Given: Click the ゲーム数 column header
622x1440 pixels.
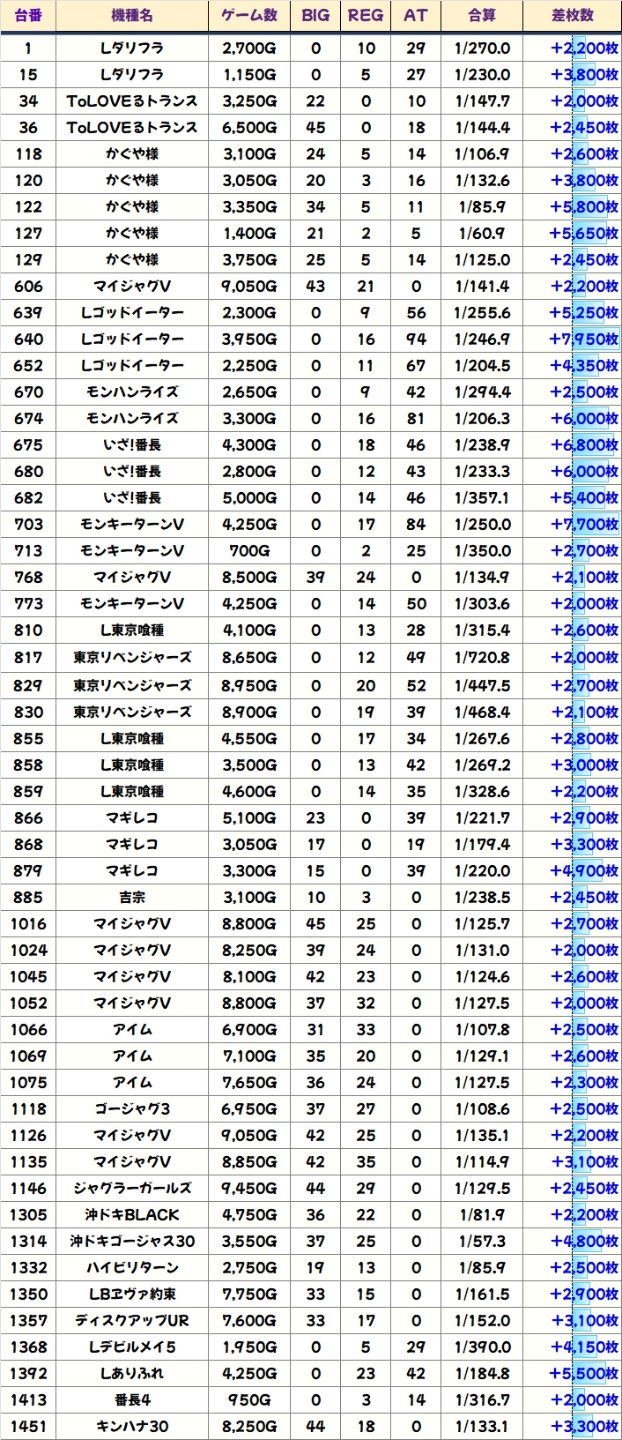Looking at the screenshot, I should point(249,16).
